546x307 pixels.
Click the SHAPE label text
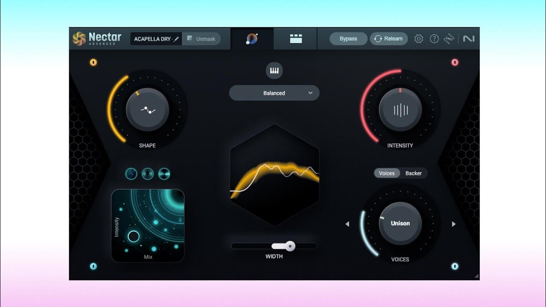[x=147, y=145]
